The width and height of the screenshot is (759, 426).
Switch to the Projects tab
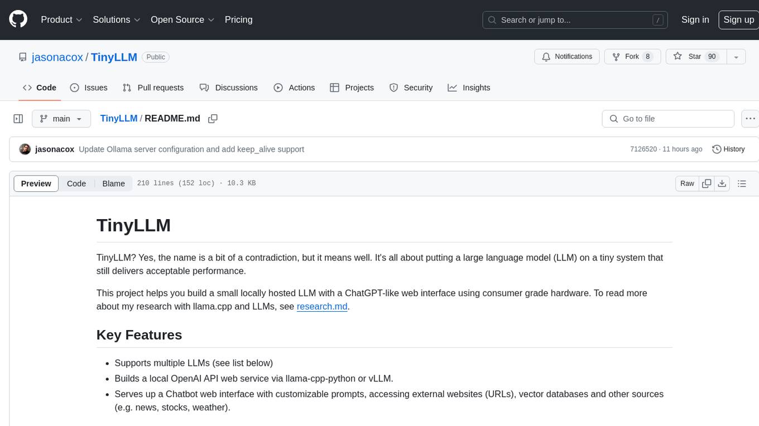pos(352,88)
